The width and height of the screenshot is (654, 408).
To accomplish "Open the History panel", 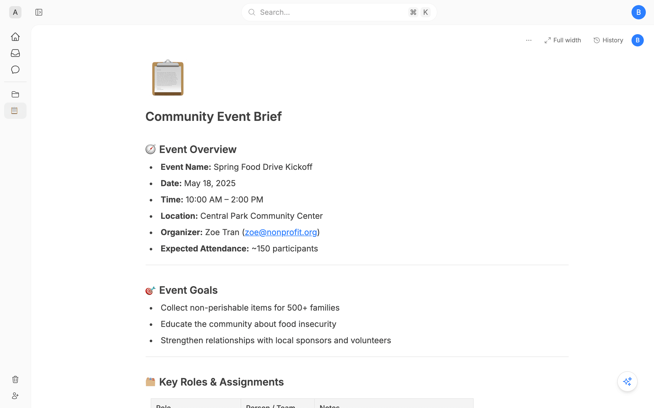I will point(608,40).
